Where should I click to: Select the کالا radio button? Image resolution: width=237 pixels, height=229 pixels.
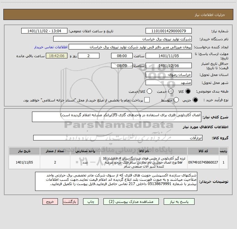188,91
